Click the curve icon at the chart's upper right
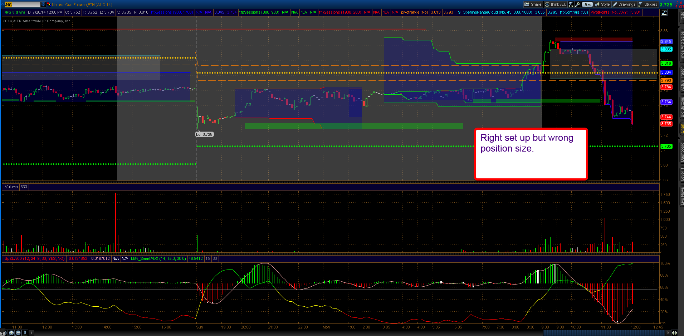This screenshot has width=684, height=336. (x=664, y=12)
